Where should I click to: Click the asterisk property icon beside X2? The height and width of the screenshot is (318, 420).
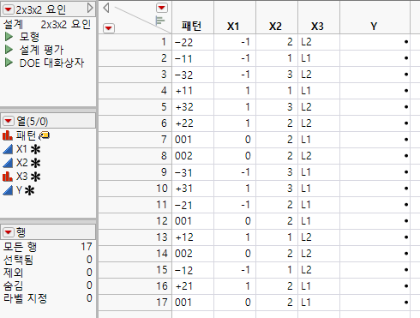(35, 163)
